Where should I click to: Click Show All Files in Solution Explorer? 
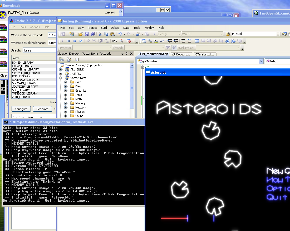[x=69, y=59]
